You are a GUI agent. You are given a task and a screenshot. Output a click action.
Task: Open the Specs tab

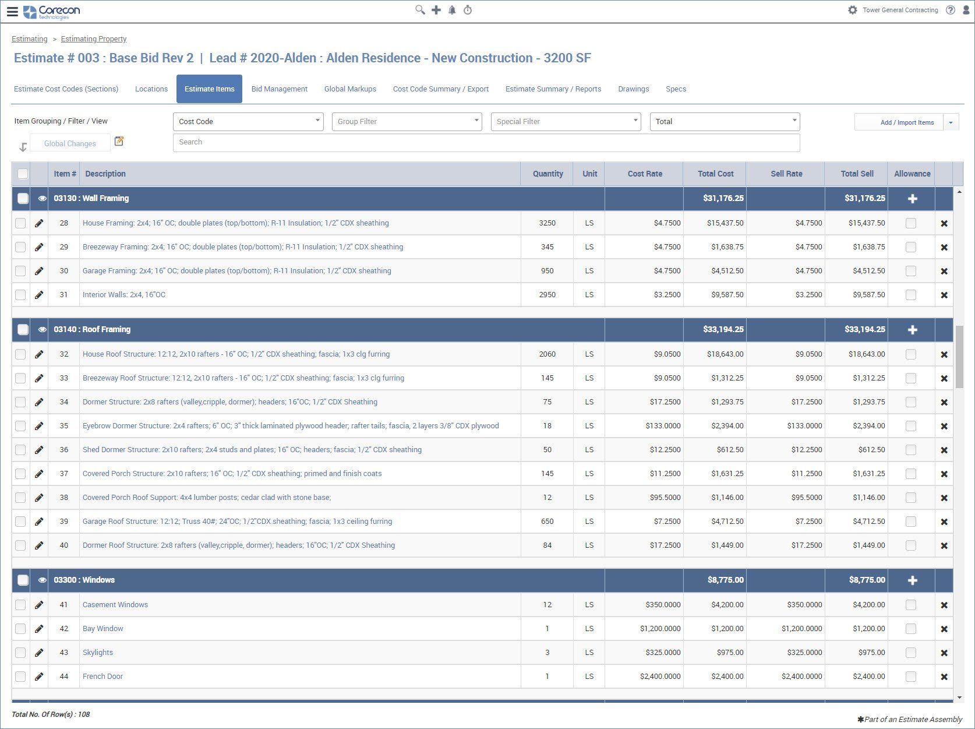click(676, 89)
